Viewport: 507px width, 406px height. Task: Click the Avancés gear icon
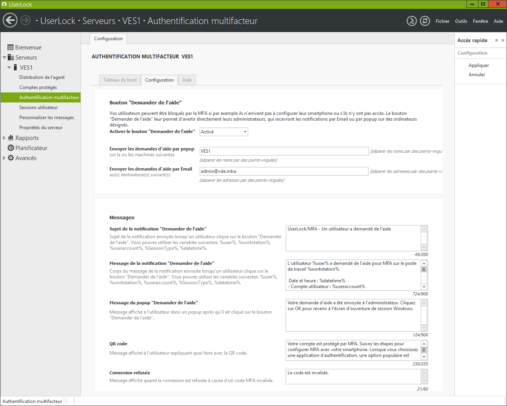coord(11,158)
